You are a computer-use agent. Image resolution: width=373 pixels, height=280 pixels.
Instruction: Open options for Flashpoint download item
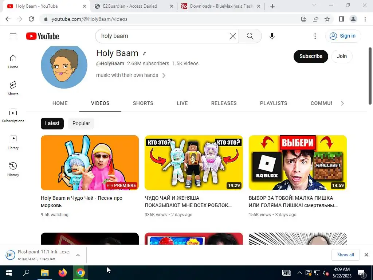(x=78, y=255)
